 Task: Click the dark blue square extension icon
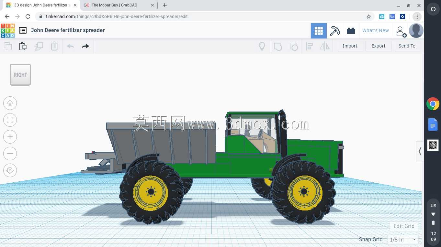[x=402, y=16]
